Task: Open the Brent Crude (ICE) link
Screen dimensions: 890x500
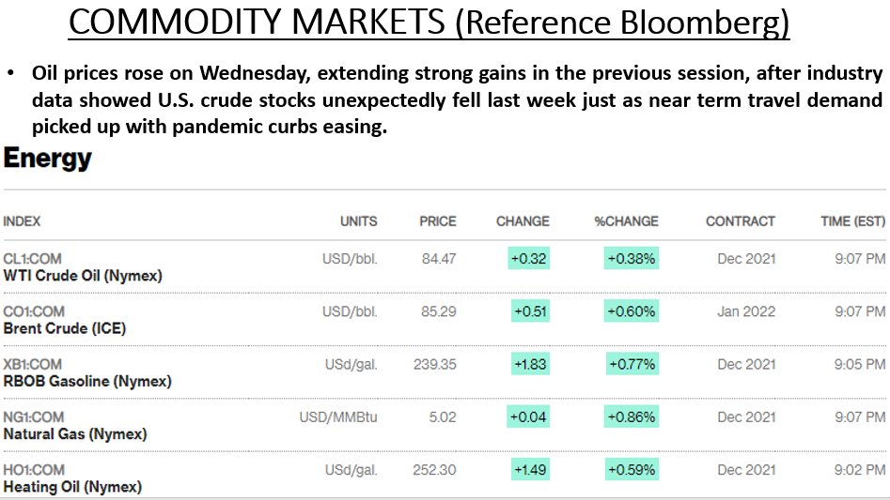Action: pos(65,328)
